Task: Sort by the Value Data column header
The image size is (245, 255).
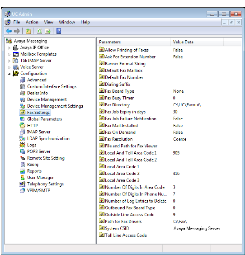Action: point(197,42)
